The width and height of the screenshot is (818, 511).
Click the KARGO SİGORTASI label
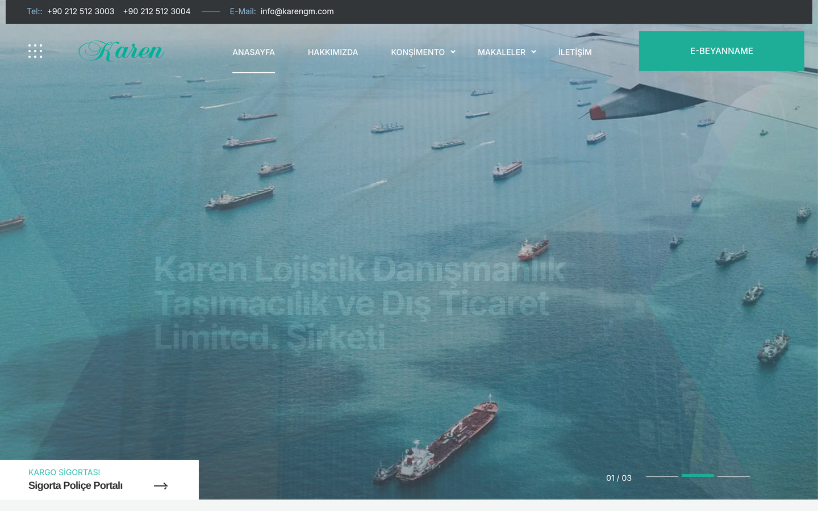coord(64,472)
